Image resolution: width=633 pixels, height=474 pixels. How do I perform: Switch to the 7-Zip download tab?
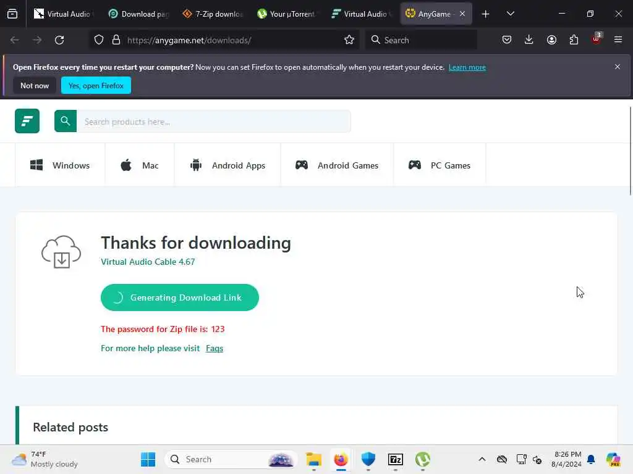(213, 14)
